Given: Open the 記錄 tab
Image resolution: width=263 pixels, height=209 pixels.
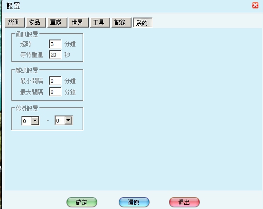Looking at the screenshot, I should click(122, 22).
